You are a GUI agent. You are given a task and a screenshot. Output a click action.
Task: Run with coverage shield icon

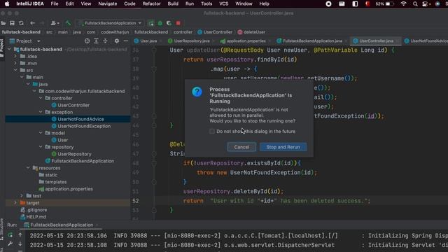(169, 23)
